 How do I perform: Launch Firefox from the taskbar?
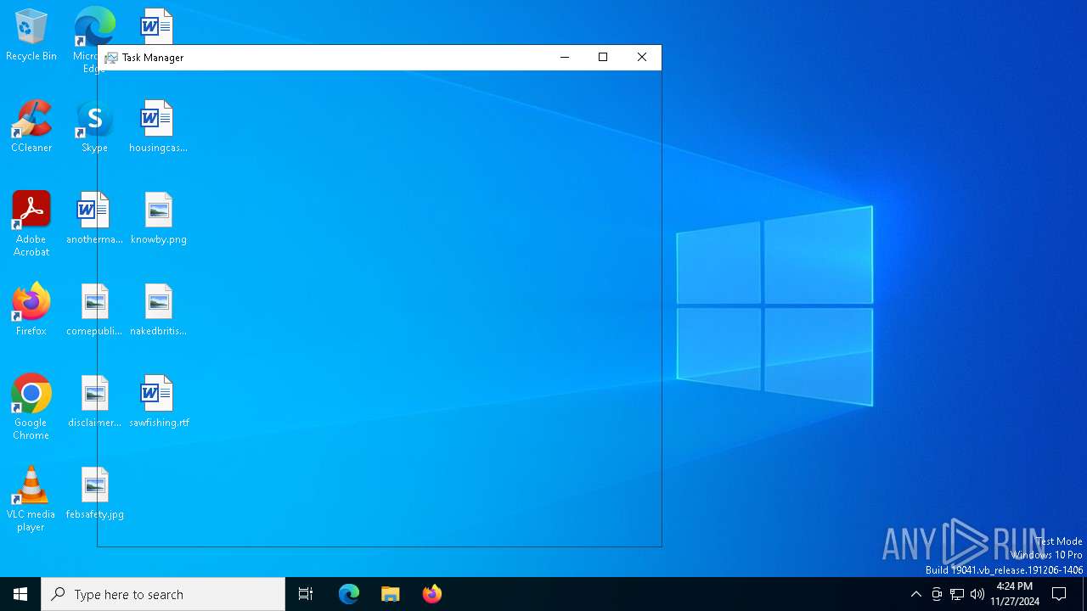pos(432,594)
